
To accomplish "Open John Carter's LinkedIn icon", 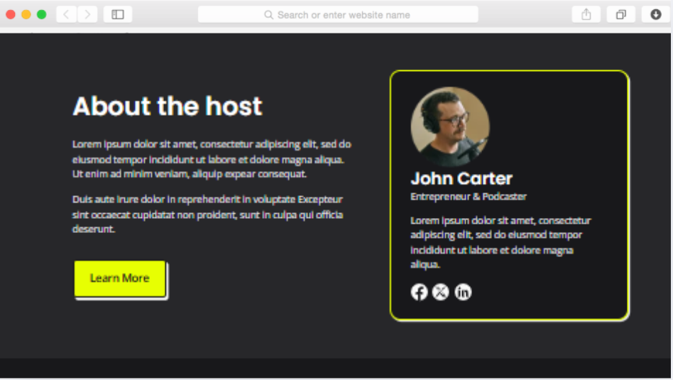I will point(463,292).
